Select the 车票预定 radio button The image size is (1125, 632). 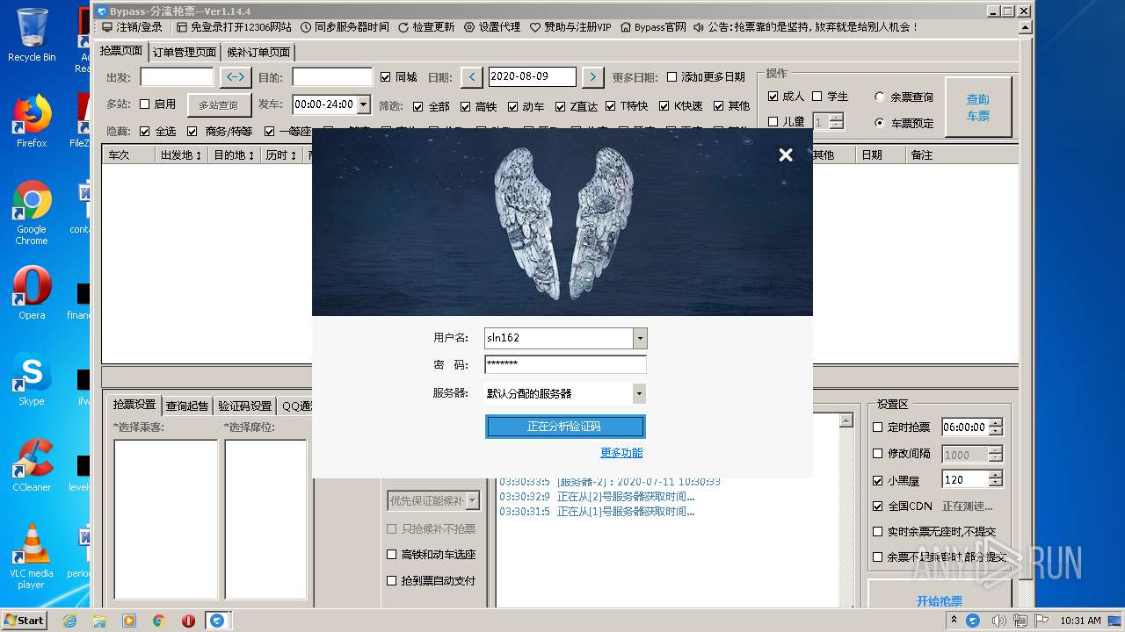click(880, 123)
